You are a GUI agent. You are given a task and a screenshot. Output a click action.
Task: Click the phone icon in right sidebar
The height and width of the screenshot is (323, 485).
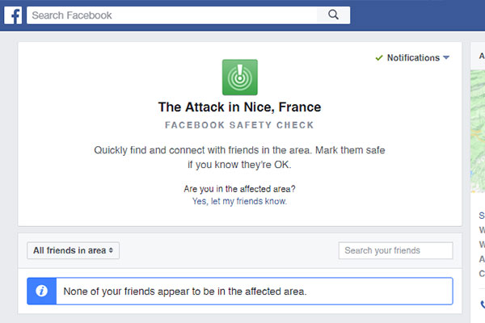coord(483,305)
